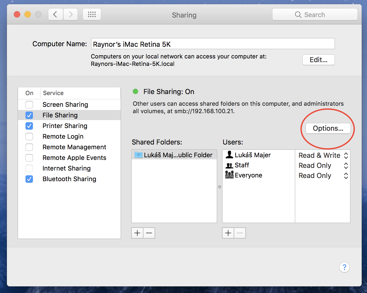This screenshot has height=293, width=367.
Task: Click the splitter handle between lists
Action: (220, 187)
